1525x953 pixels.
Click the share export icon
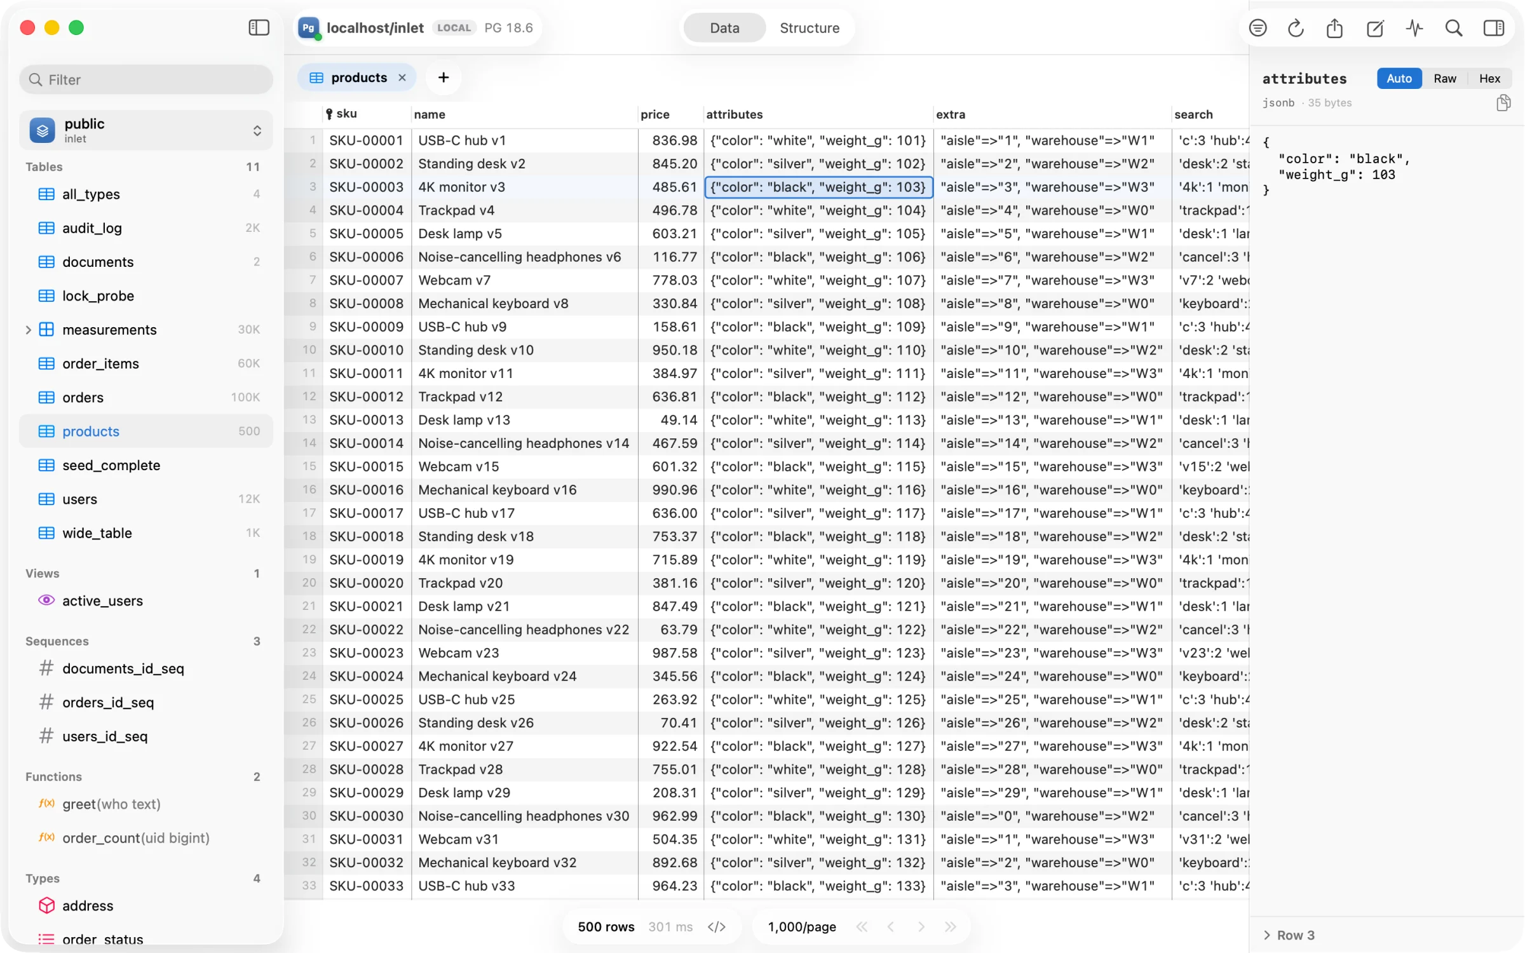coord(1335,28)
